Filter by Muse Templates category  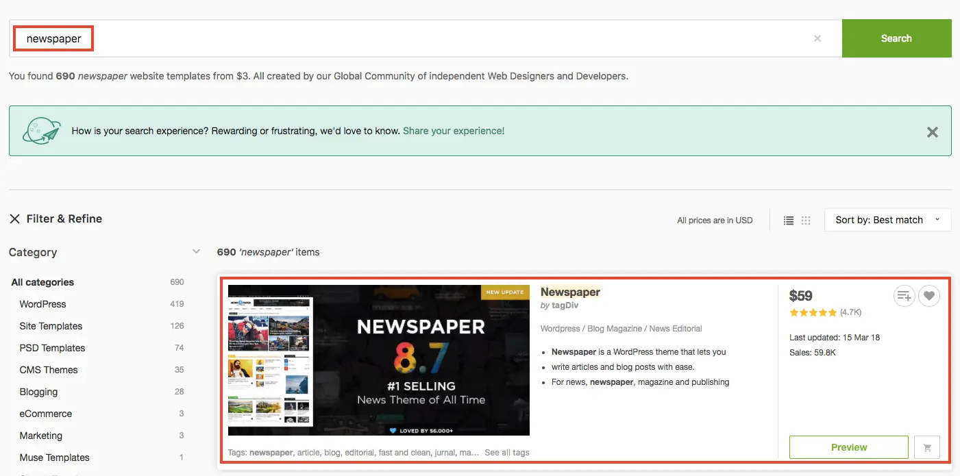(54, 458)
